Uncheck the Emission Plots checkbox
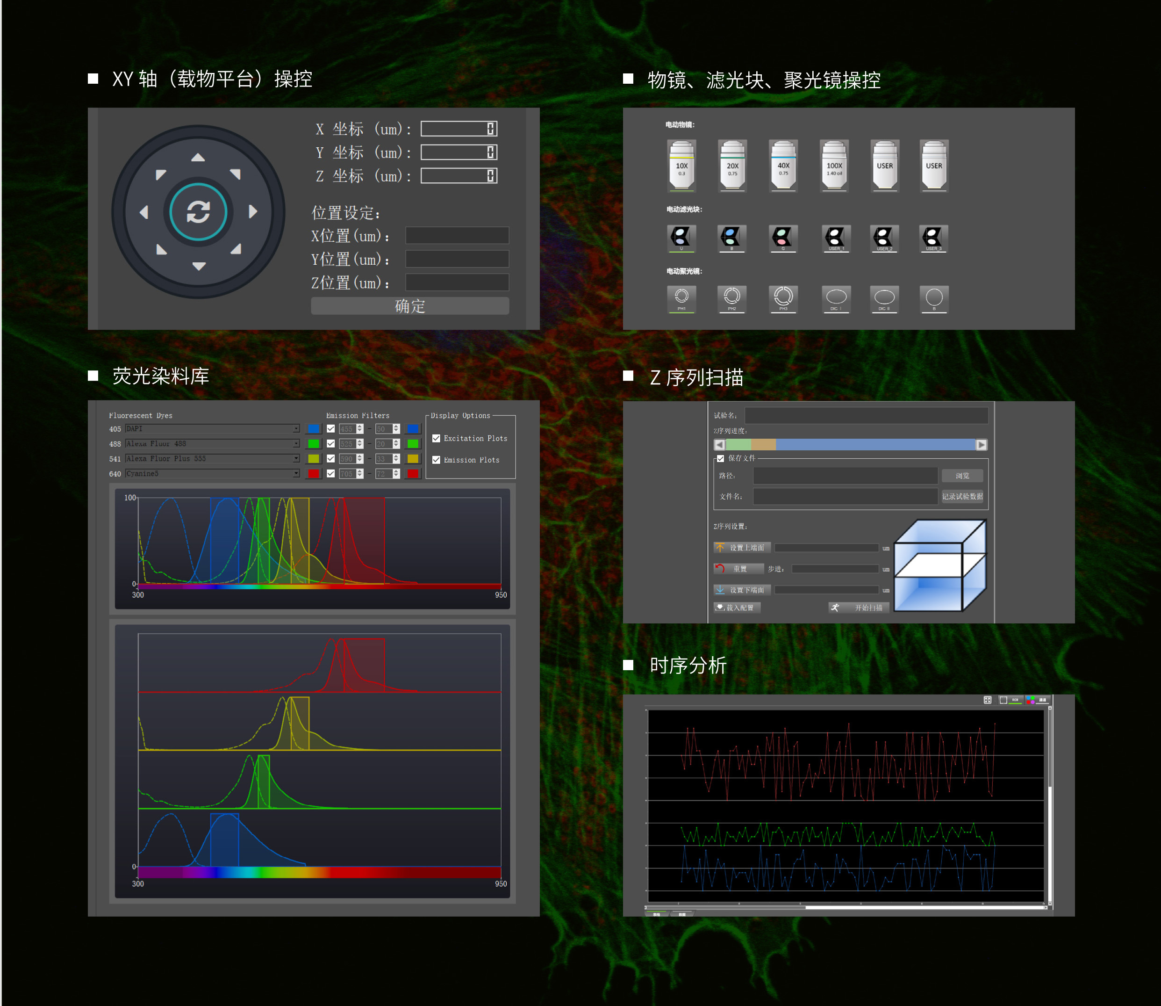The image size is (1161, 1006). pos(436,460)
